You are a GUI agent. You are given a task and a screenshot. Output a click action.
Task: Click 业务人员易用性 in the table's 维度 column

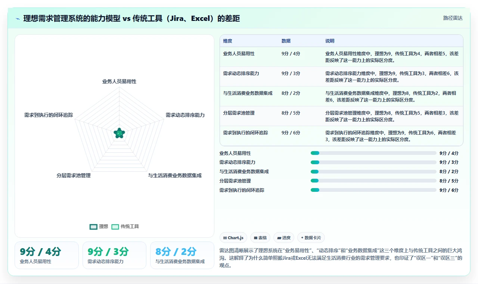[x=239, y=53]
